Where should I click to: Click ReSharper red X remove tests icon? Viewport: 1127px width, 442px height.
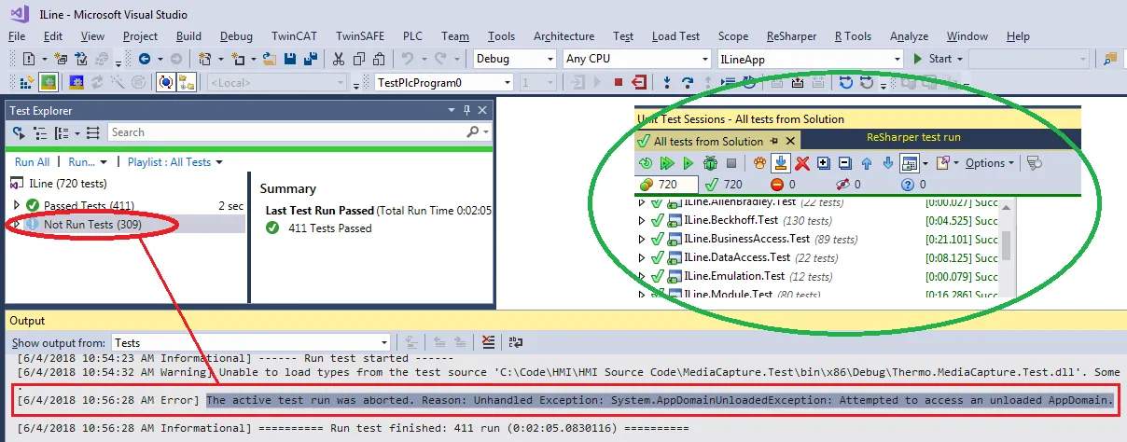tap(802, 163)
